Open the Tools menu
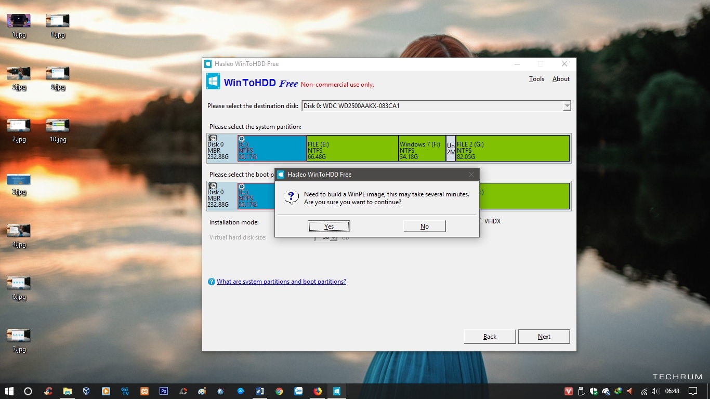This screenshot has height=399, width=710. pyautogui.click(x=536, y=79)
